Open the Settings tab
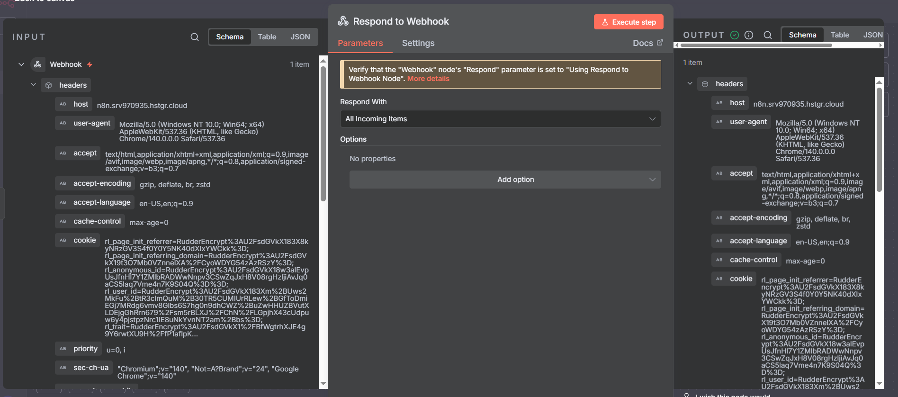 (x=418, y=43)
